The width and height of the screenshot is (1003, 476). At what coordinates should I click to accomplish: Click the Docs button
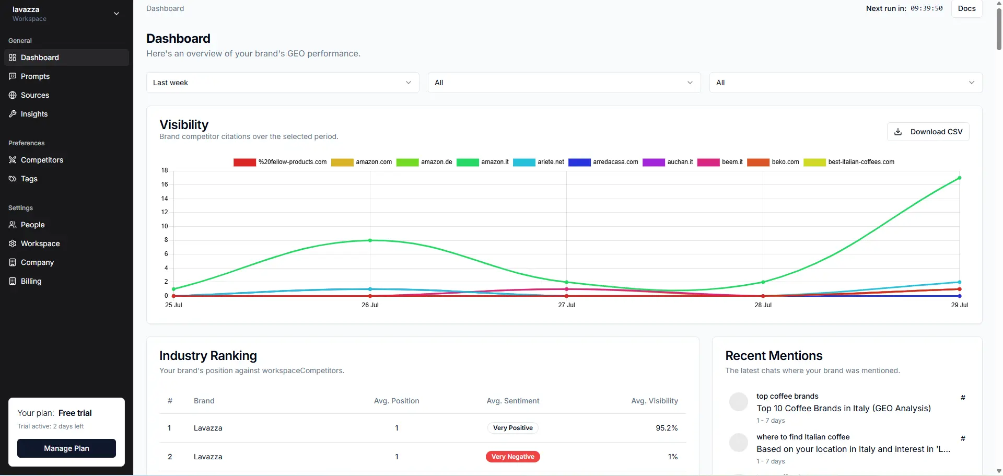click(966, 8)
